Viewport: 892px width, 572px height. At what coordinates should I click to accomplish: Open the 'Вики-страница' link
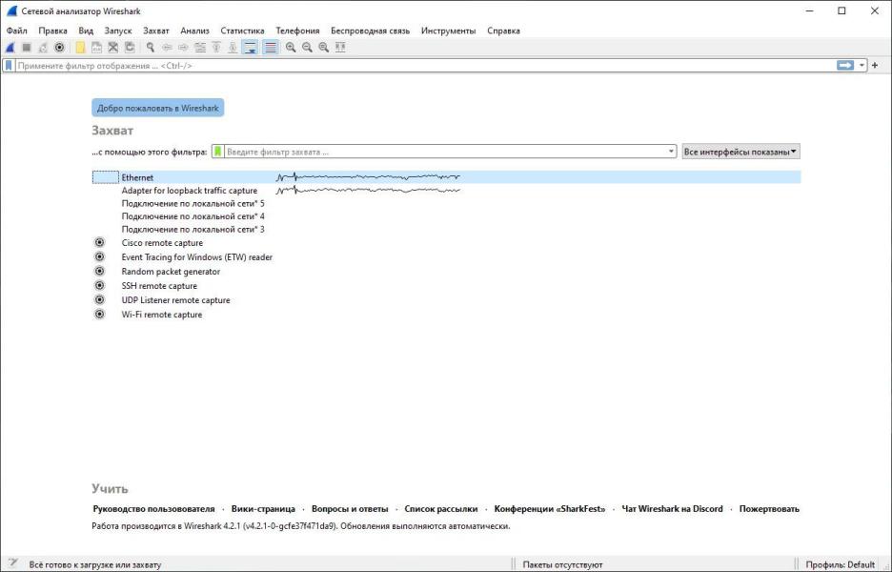click(x=263, y=509)
